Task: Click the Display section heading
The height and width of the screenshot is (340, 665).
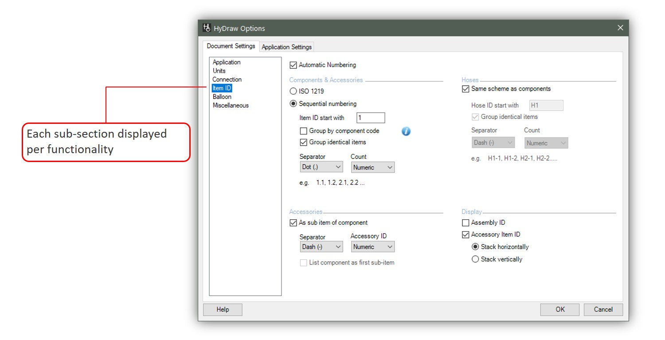Action: [x=472, y=212]
